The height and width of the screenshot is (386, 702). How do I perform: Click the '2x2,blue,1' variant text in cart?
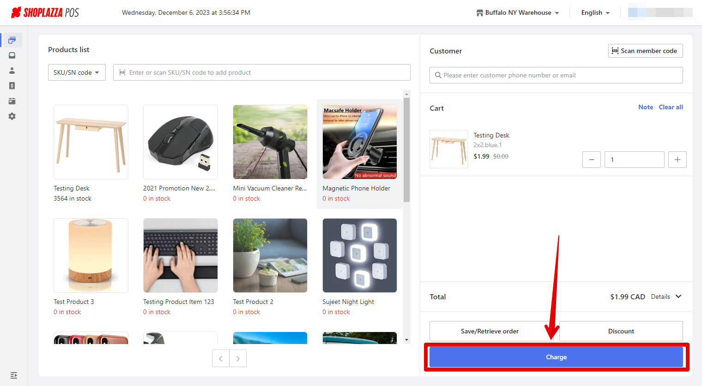pos(488,145)
